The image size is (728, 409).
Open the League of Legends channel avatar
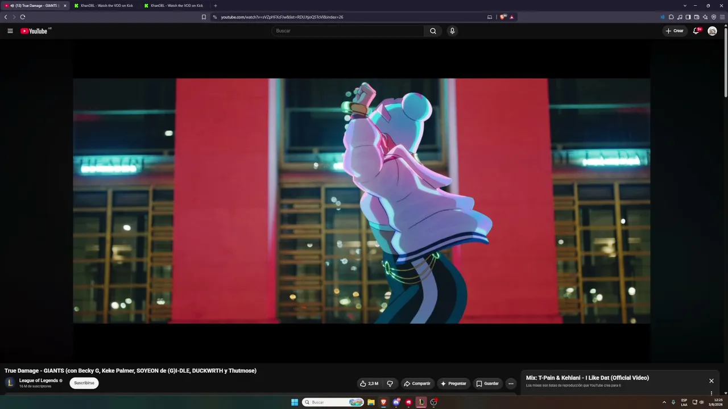click(10, 383)
